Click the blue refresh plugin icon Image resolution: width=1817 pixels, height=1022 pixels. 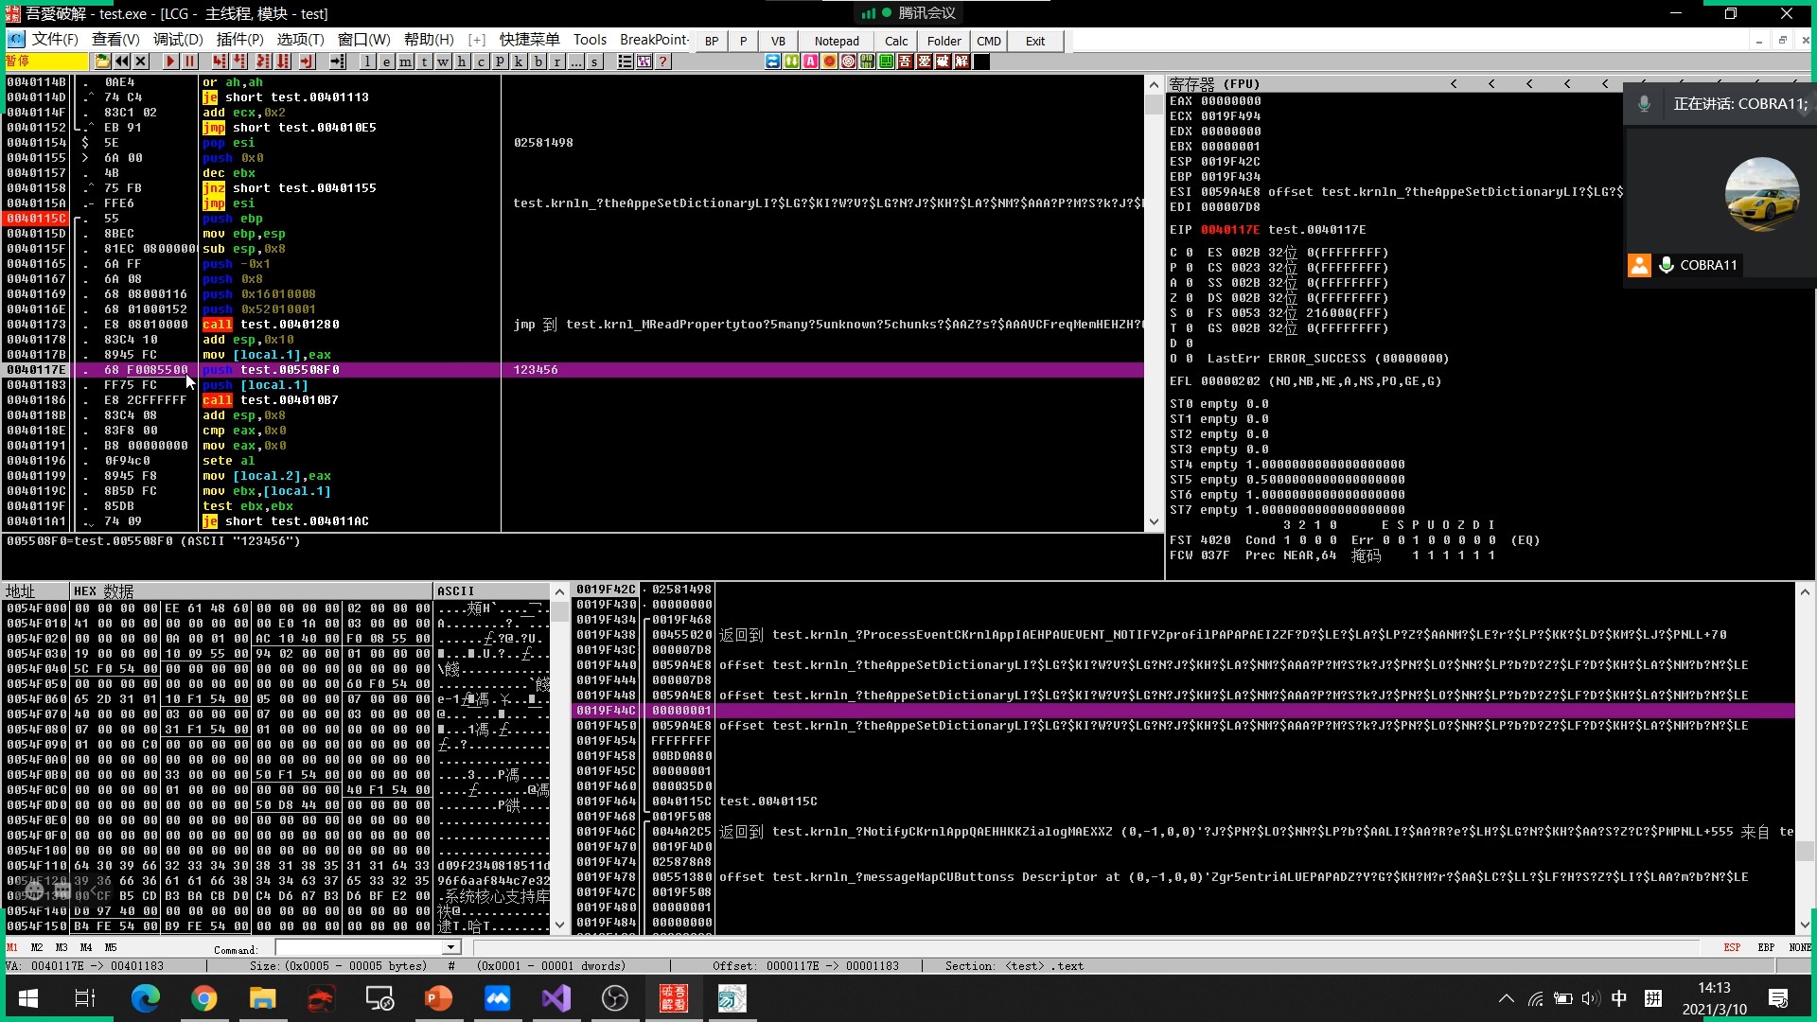tap(772, 62)
